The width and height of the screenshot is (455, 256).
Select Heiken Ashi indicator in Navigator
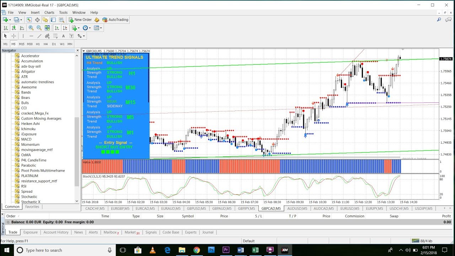tap(30, 124)
